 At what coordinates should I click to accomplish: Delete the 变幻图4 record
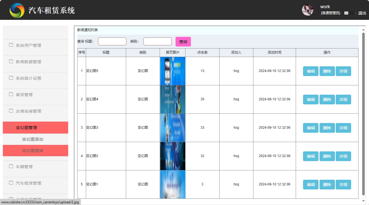(x=327, y=99)
